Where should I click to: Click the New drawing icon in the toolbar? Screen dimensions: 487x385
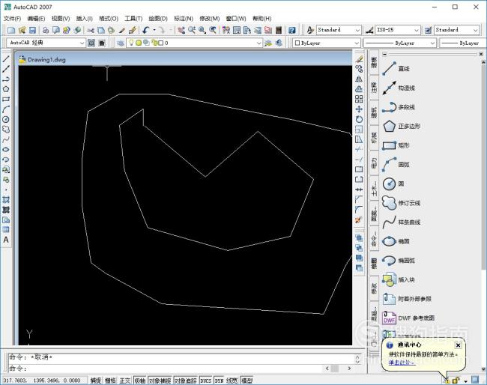(x=11, y=30)
